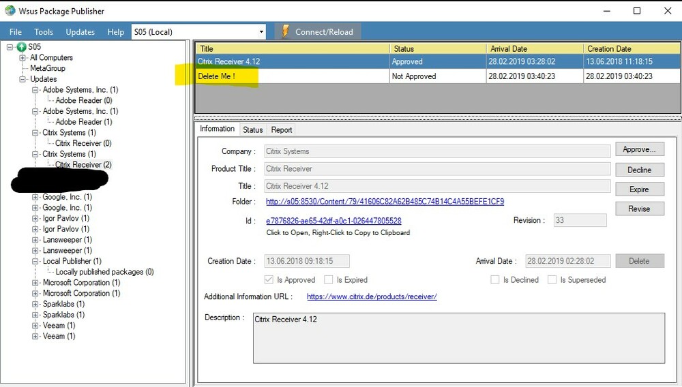Screen dimensions: 682x387
Task: Open the Tools menu
Action: click(x=44, y=32)
